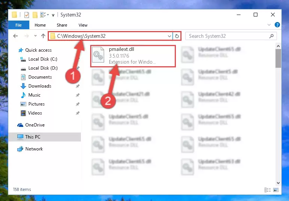Click the Properties checkmark quick access icon
Screen dimensions: 289x201
[27, 15]
